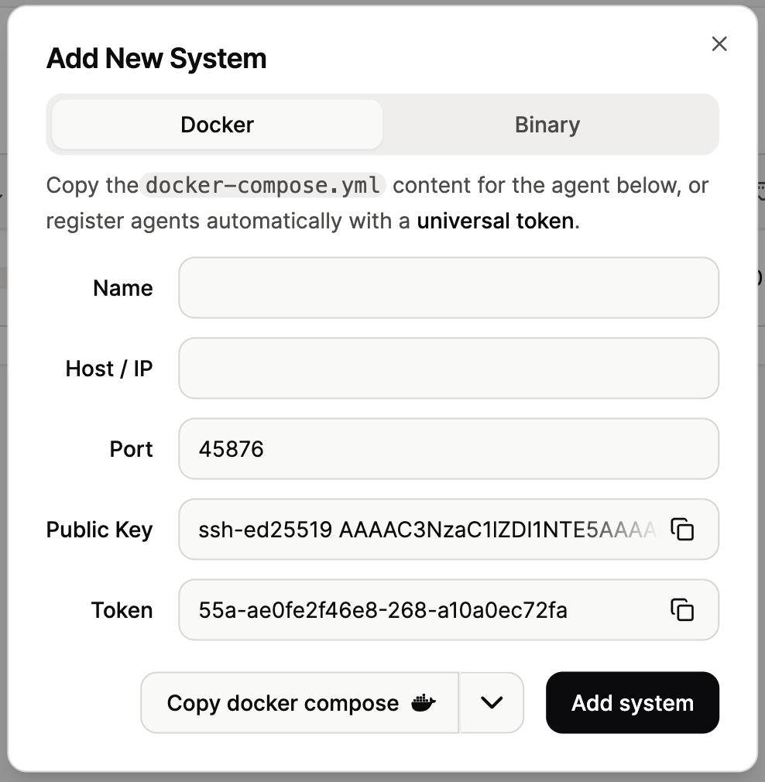
Task: Click the Host / IP label
Action: (109, 369)
